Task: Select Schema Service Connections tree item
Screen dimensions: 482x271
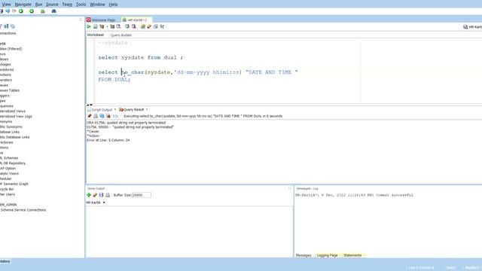Action: (x=23, y=210)
